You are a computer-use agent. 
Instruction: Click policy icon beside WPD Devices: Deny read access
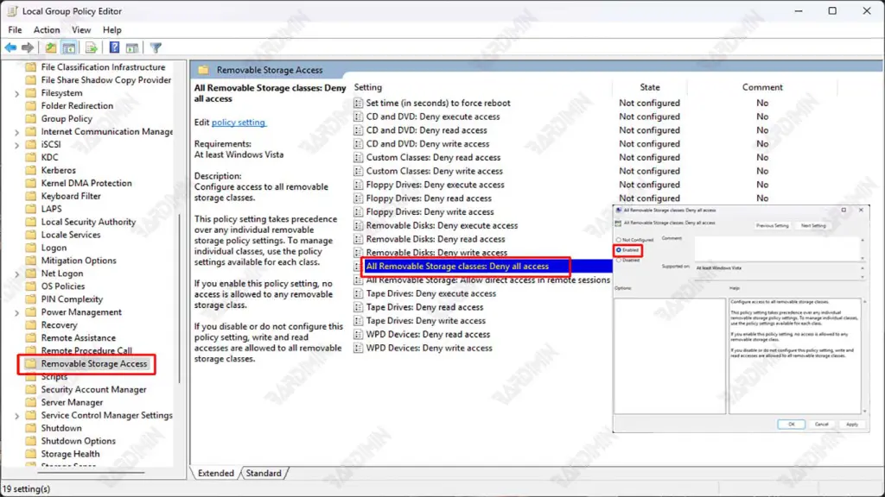[x=359, y=334]
